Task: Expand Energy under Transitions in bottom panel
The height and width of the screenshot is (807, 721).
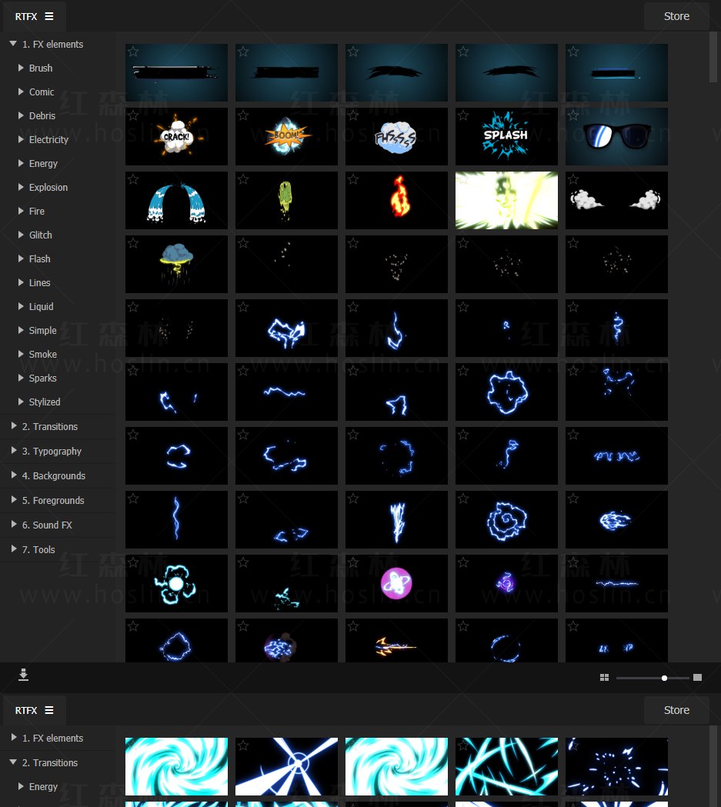Action: [x=21, y=786]
